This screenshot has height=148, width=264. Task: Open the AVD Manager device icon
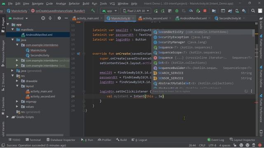point(237,11)
